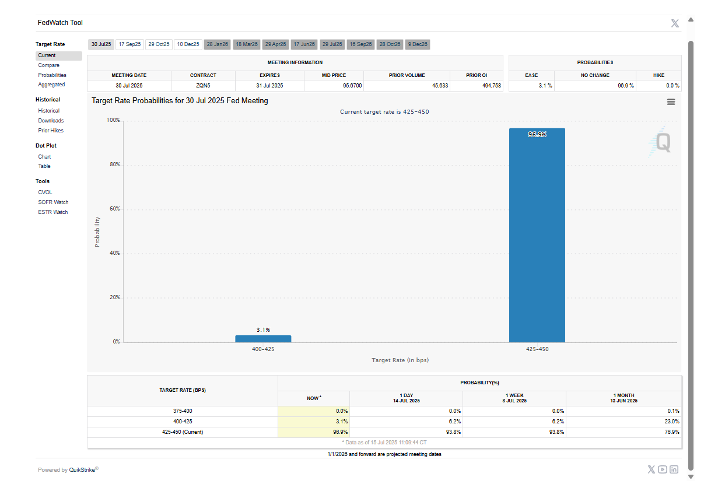This screenshot has width=704, height=484.
Task: Click the footer X social icon
Action: click(x=652, y=469)
